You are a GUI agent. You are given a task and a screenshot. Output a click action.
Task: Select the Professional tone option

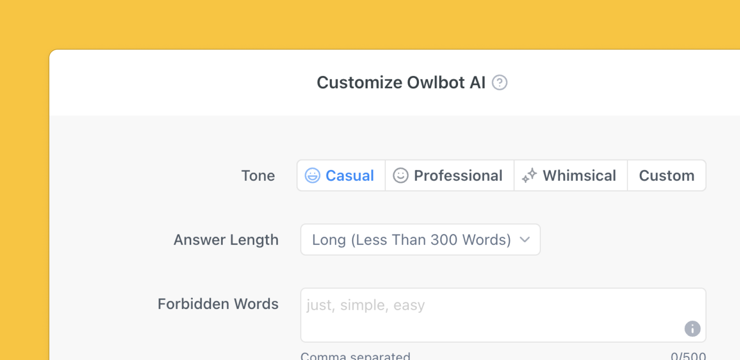pyautogui.click(x=449, y=175)
